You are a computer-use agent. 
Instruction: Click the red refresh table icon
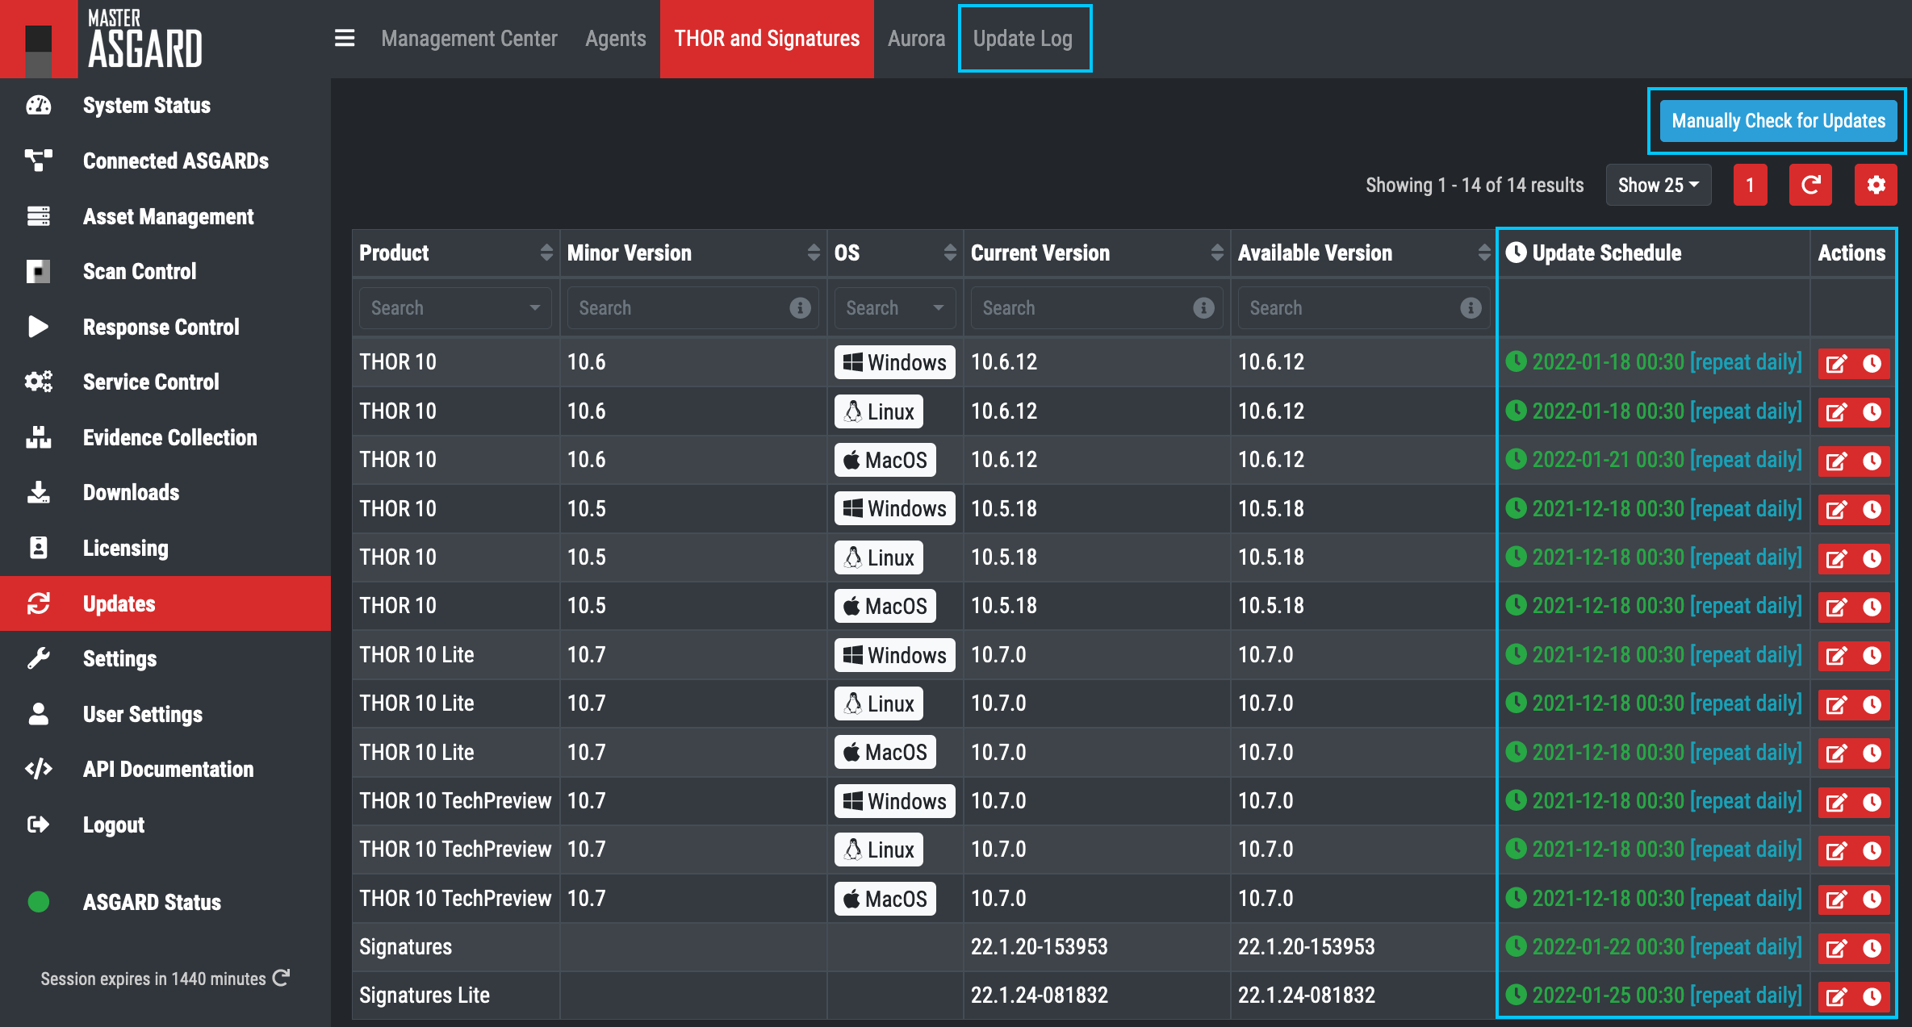tap(1810, 186)
